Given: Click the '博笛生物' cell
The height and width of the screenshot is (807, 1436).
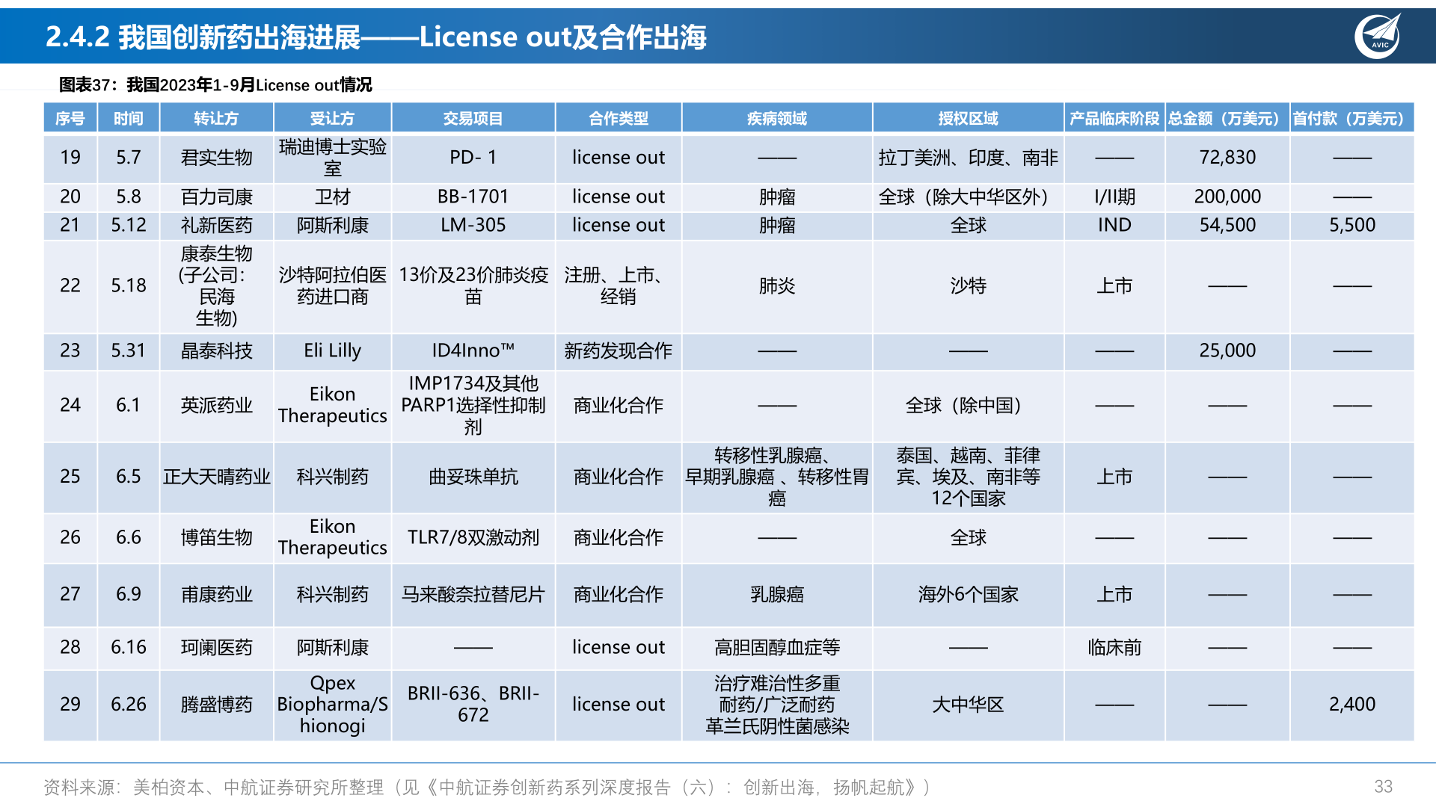Looking at the screenshot, I should (216, 537).
